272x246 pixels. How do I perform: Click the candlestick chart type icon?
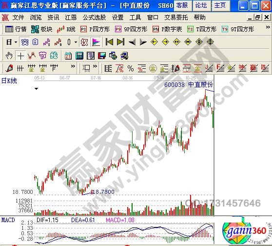pos(69,42)
